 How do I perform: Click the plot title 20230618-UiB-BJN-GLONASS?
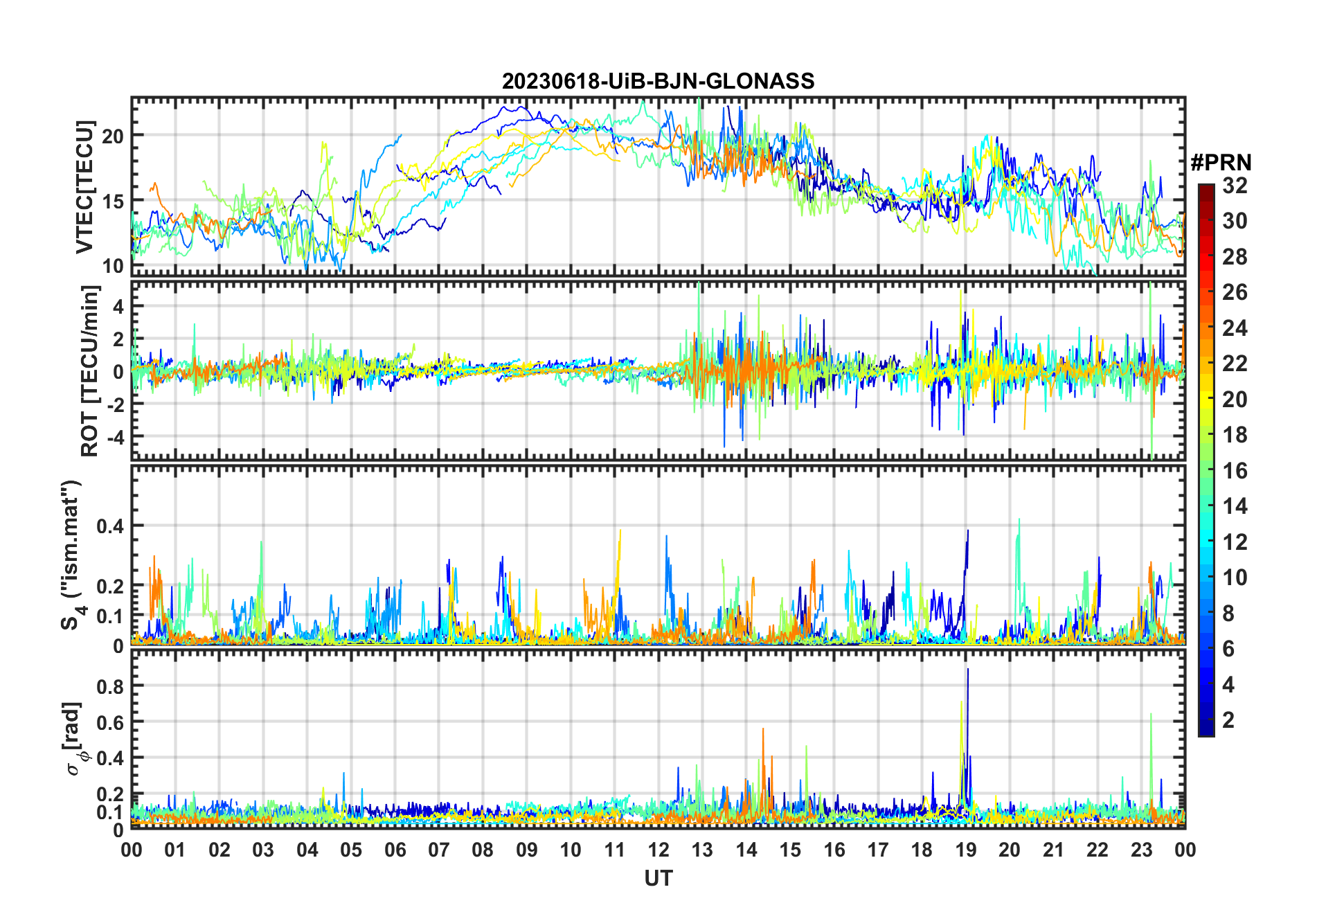[658, 81]
